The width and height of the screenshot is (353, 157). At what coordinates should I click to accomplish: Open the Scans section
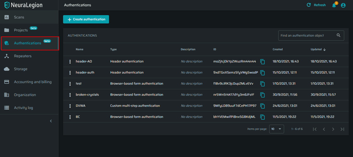[29, 17]
